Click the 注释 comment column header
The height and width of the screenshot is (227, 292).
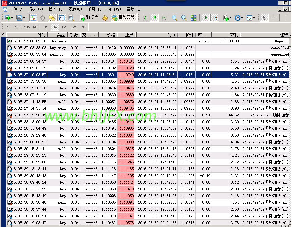[265, 35]
